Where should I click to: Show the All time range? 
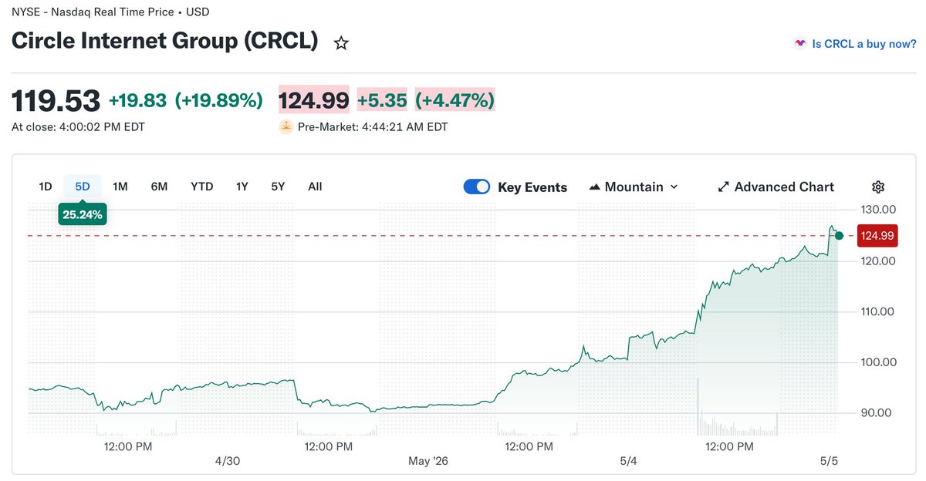click(x=315, y=187)
